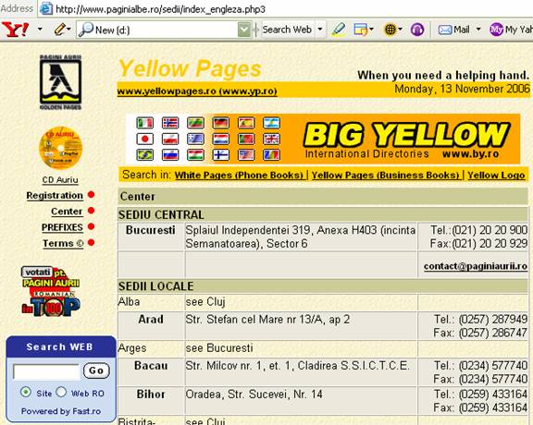Screen dimensions: 533x425
Task: Select the Site radio button
Action: point(26,392)
